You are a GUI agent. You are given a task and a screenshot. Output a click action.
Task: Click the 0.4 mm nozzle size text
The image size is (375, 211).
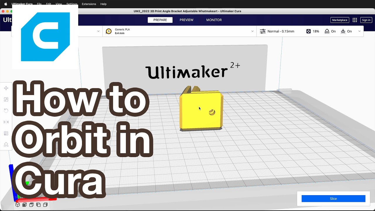(x=120, y=33)
